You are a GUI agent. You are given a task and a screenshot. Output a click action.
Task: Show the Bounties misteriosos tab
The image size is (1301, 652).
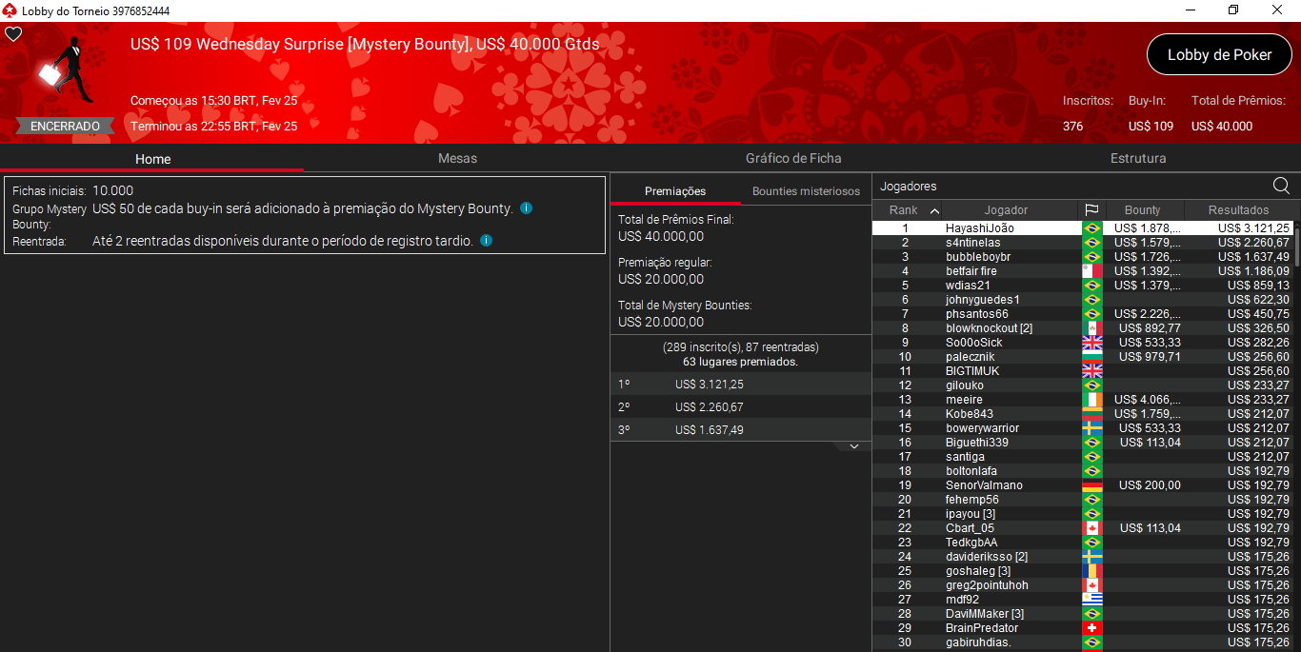point(806,191)
